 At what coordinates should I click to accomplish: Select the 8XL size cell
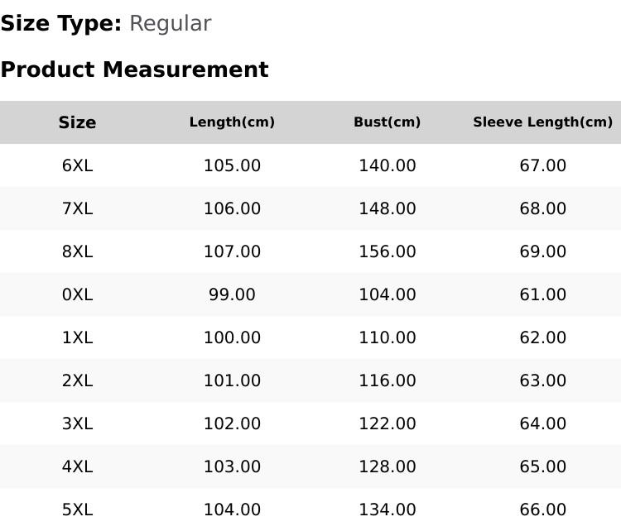(77, 251)
